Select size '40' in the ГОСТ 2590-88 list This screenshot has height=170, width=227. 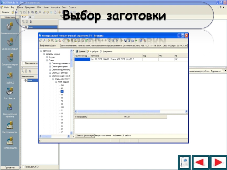tap(62, 95)
